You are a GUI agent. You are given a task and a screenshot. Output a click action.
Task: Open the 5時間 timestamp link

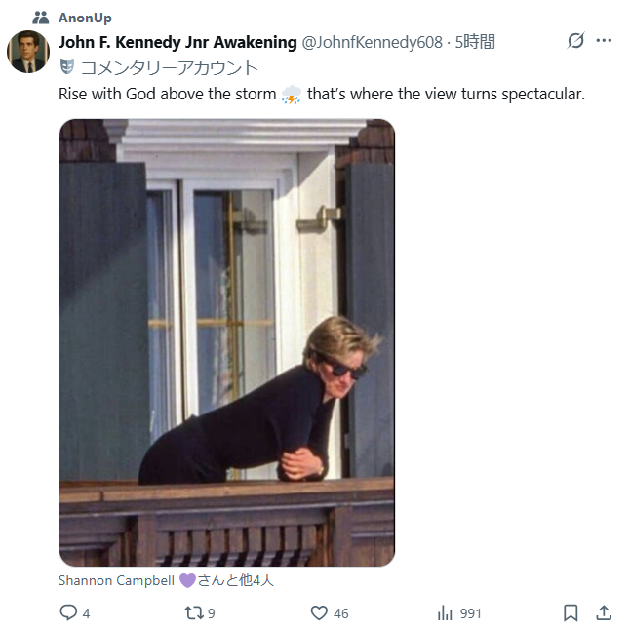pos(475,42)
